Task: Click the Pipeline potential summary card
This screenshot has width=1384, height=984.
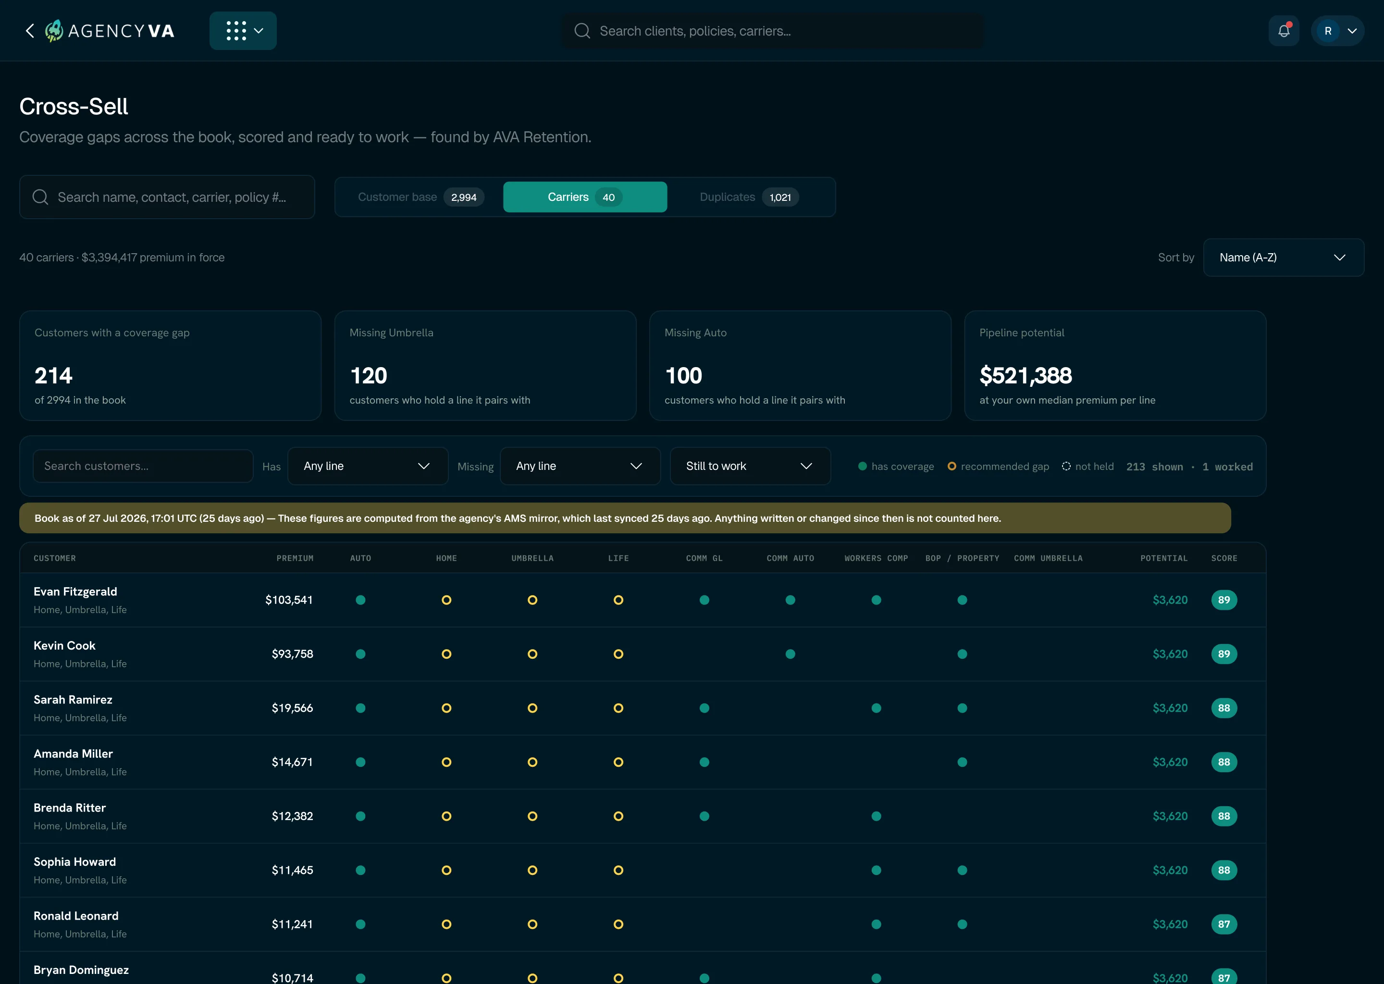Action: click(x=1115, y=366)
